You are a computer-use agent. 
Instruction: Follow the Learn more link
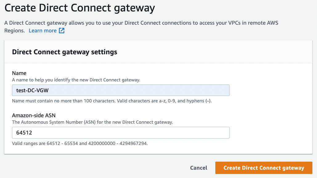[x=43, y=31]
